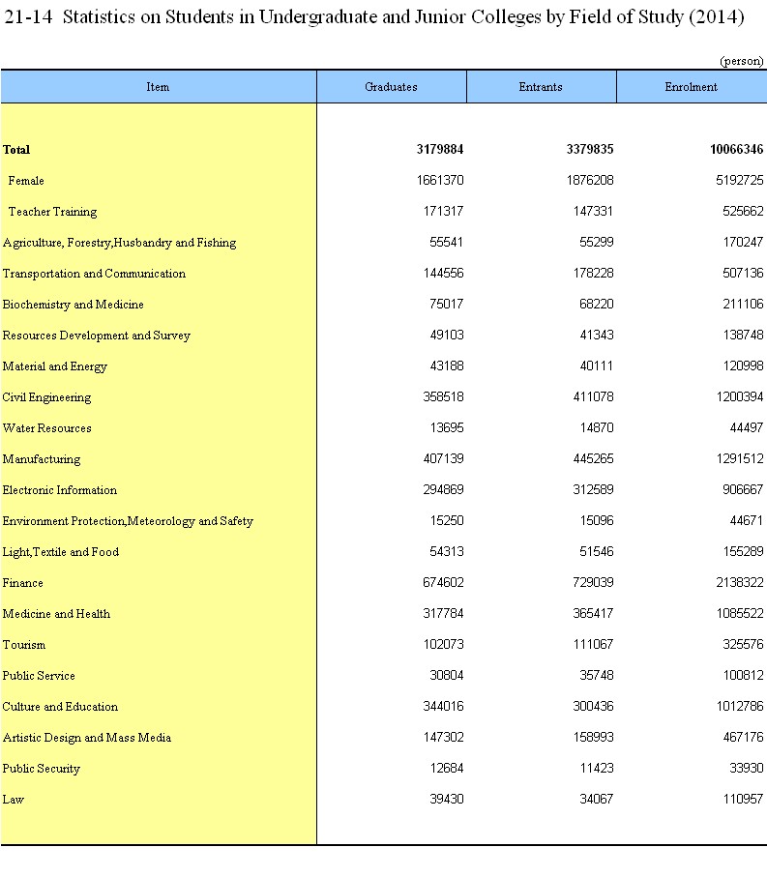Select the Public Security row label
Image resolution: width=767 pixels, height=877 pixels.
[41, 769]
